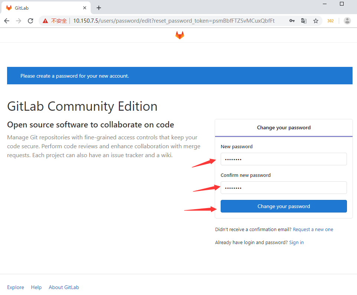Click the orange 302 extension badge
The width and height of the screenshot is (357, 295).
point(330,21)
